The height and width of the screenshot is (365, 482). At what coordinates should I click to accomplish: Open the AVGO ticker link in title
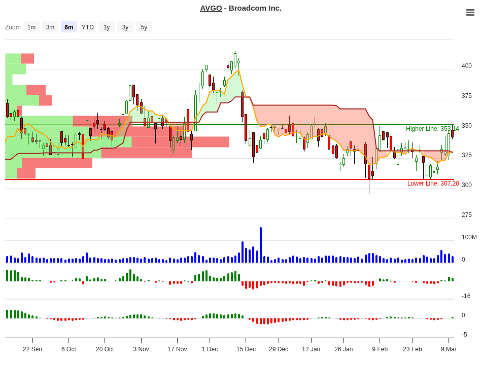tap(211, 8)
